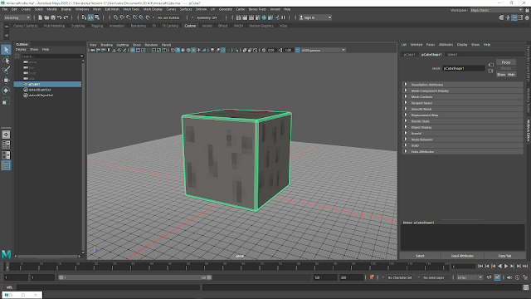
Task: Open the Modeling menu set dropdown
Action: [17, 17]
